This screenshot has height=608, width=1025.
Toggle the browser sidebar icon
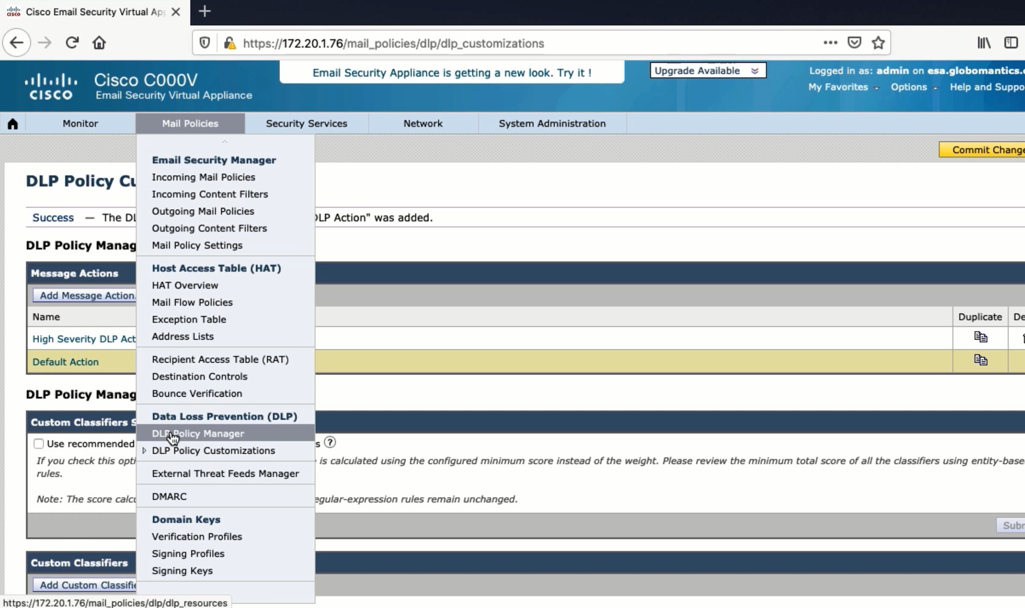(x=1011, y=42)
